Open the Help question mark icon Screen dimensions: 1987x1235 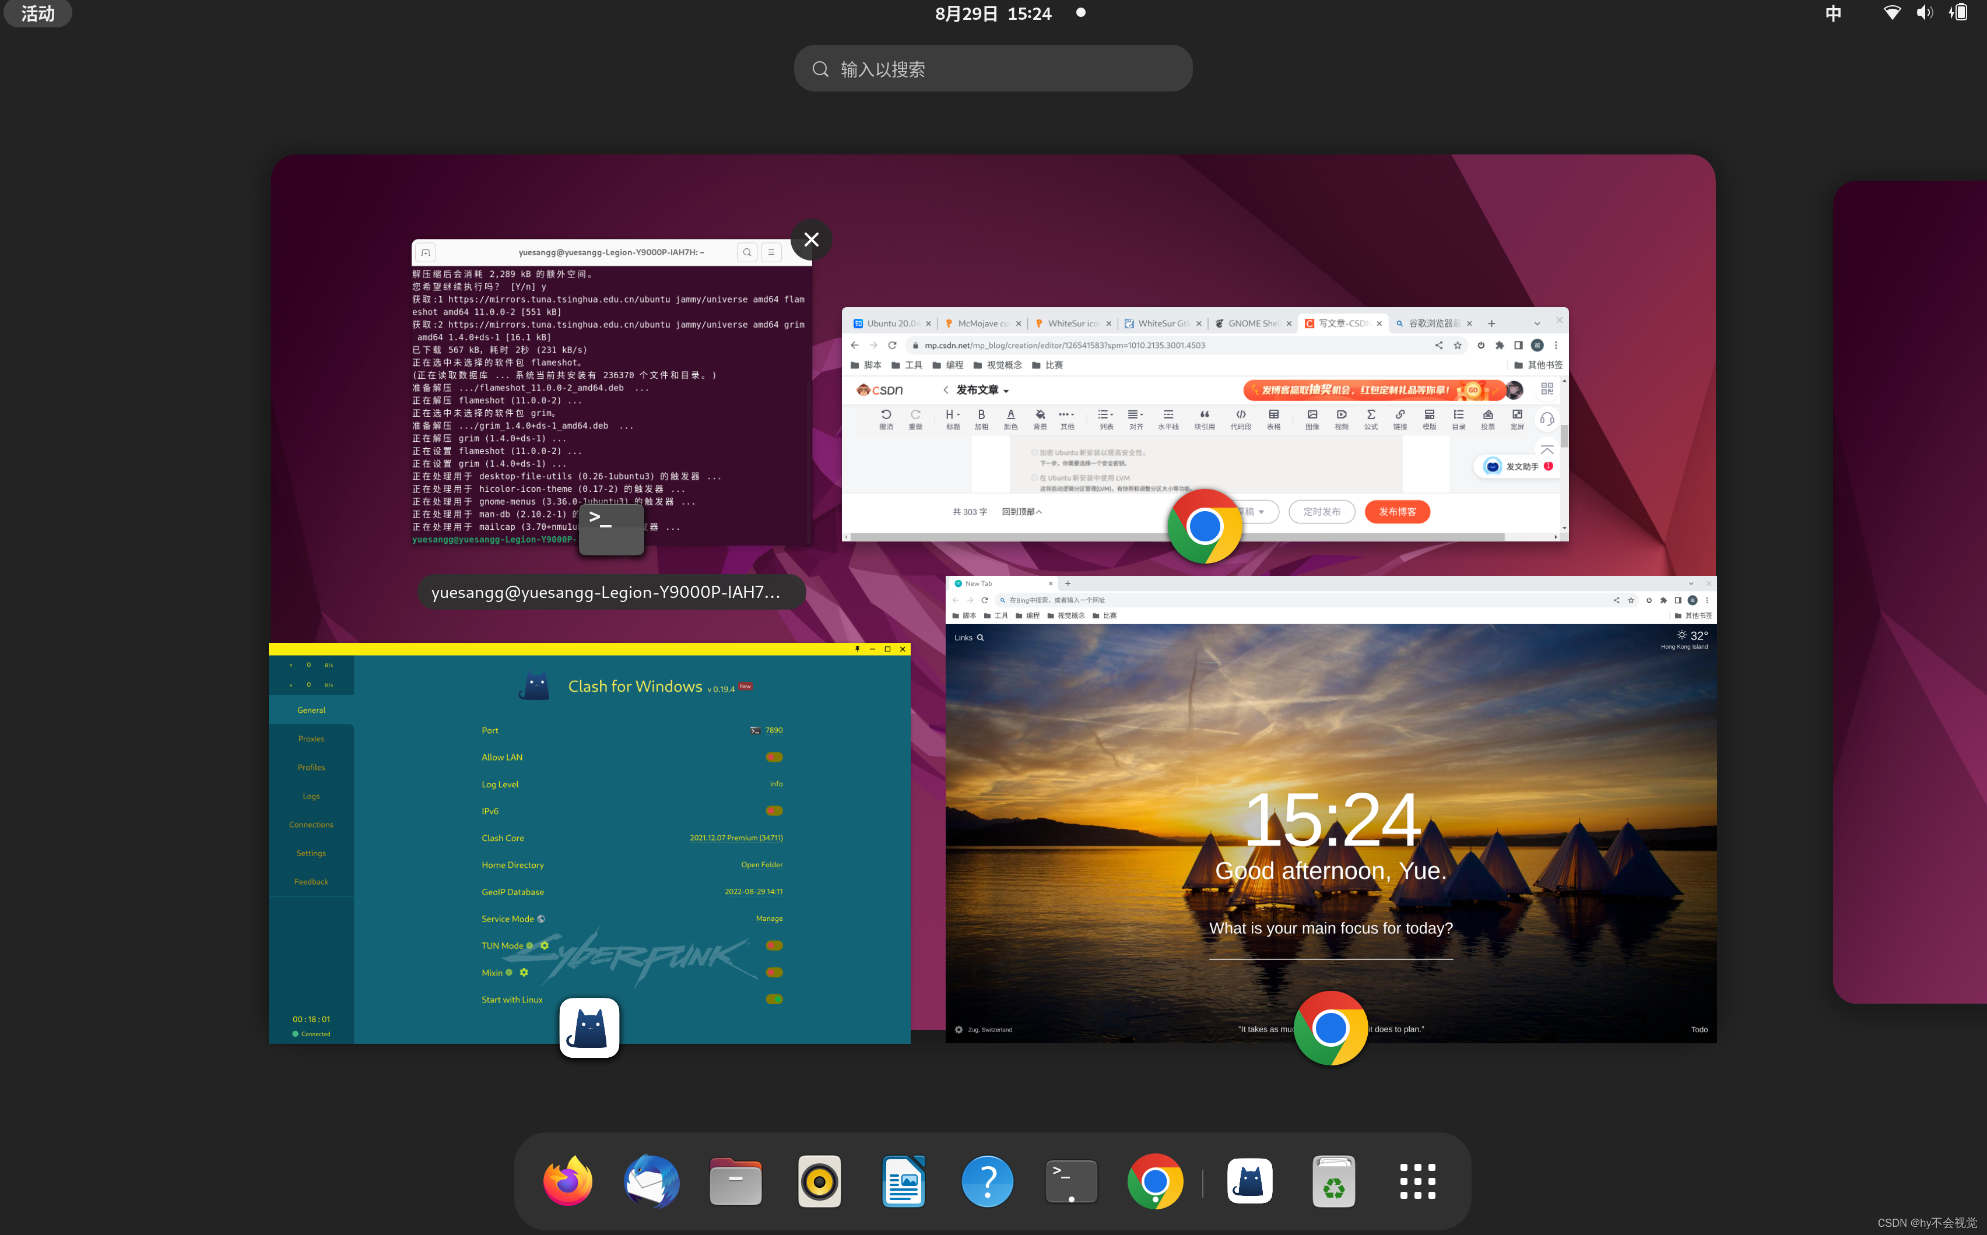tap(987, 1181)
